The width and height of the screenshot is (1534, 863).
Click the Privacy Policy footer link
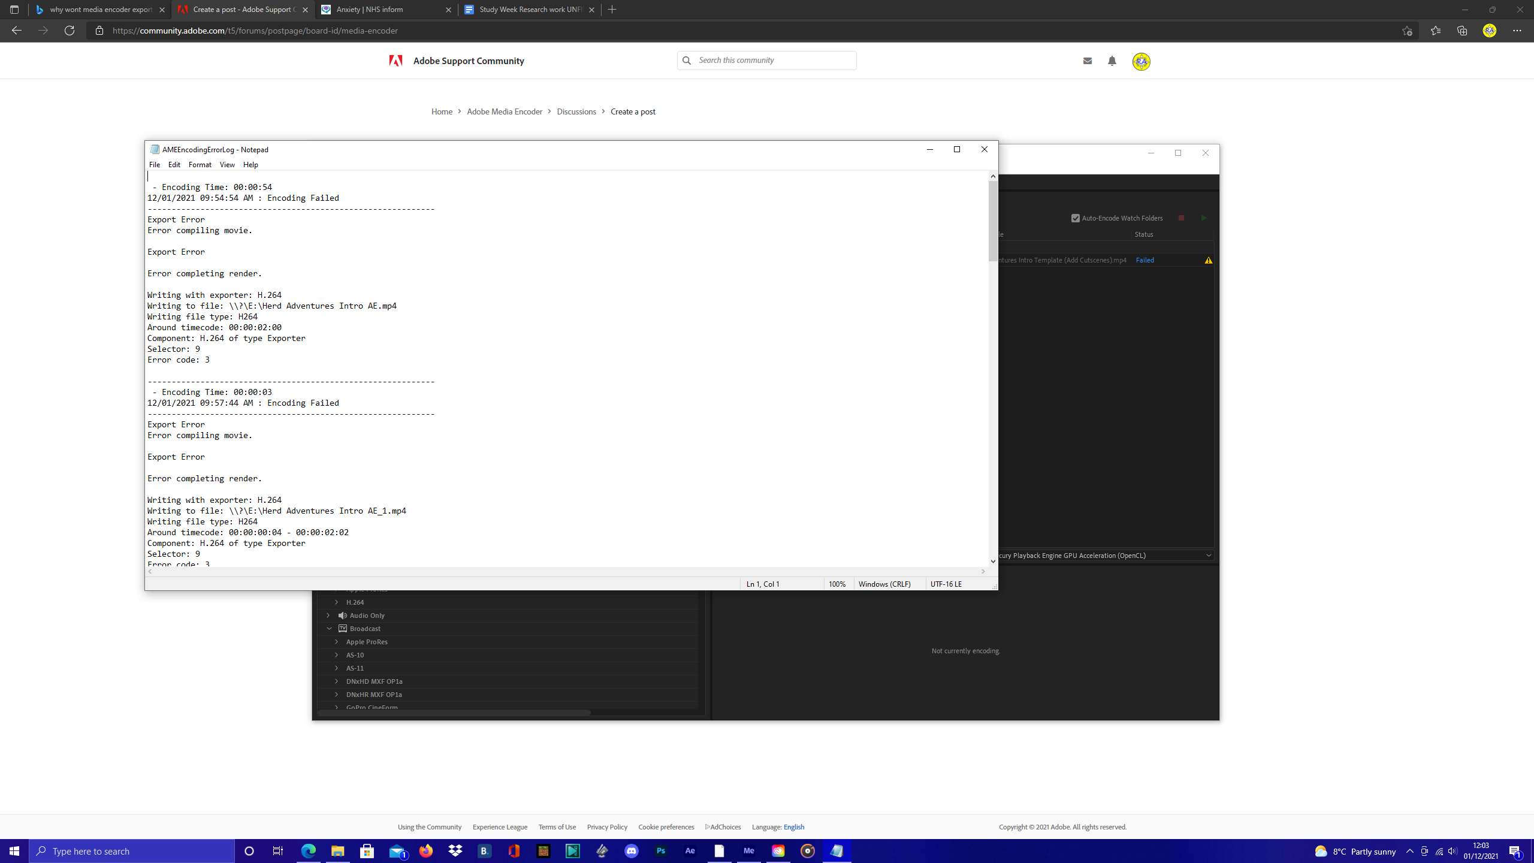click(x=606, y=826)
